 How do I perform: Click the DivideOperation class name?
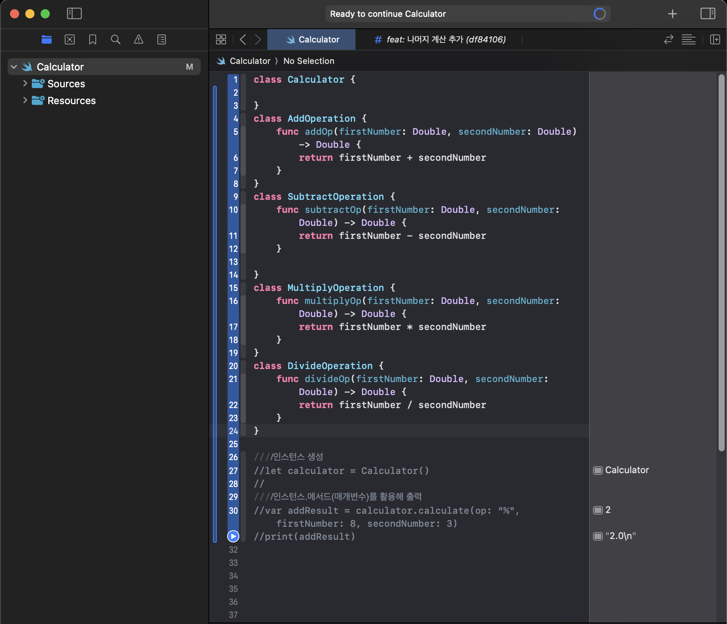330,366
